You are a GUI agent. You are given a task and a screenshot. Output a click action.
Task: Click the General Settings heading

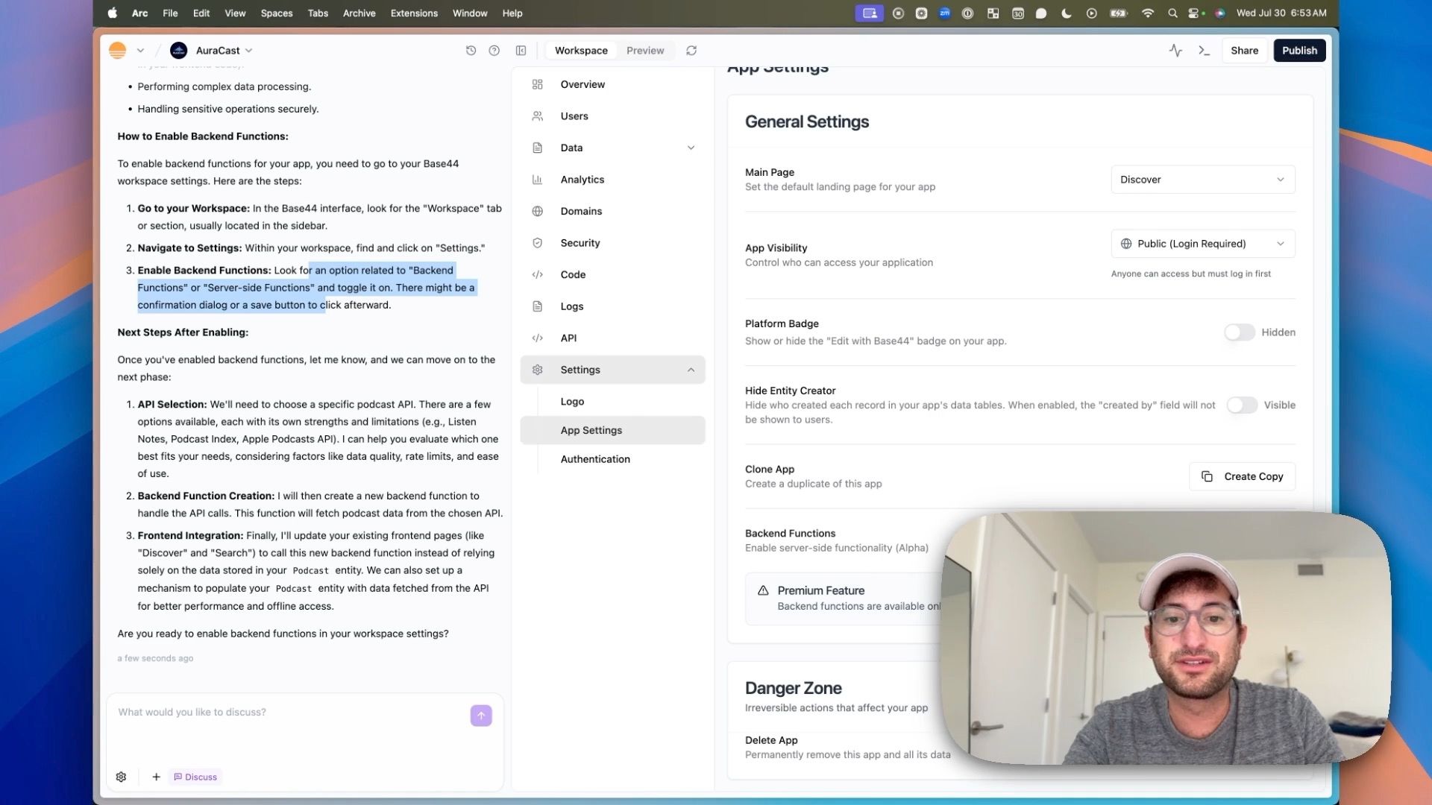tap(807, 121)
